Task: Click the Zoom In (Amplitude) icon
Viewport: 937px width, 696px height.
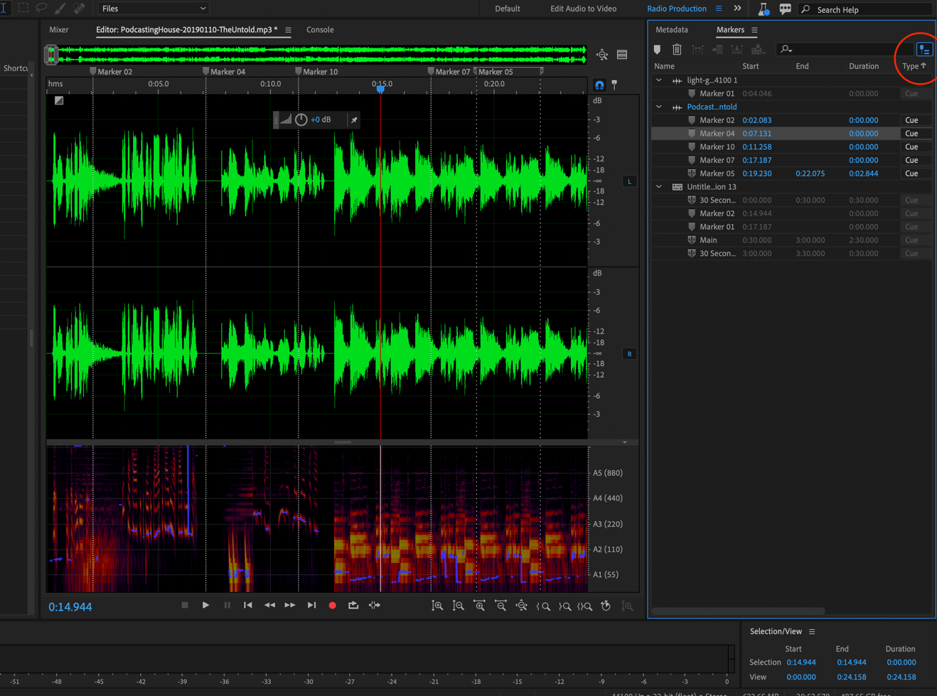Action: tap(438, 606)
